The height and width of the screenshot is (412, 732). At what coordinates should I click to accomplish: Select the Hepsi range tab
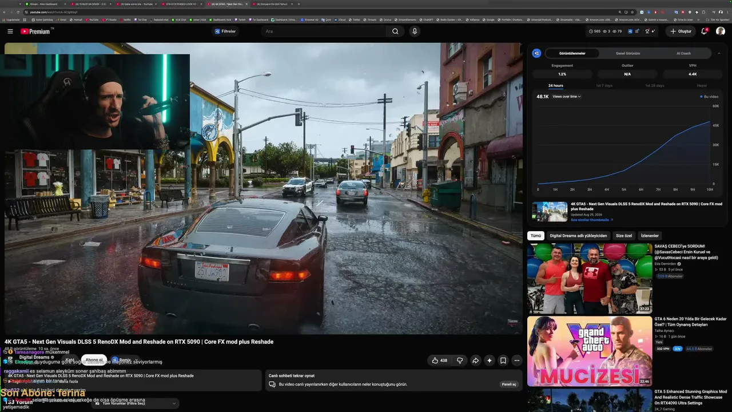pyautogui.click(x=702, y=86)
